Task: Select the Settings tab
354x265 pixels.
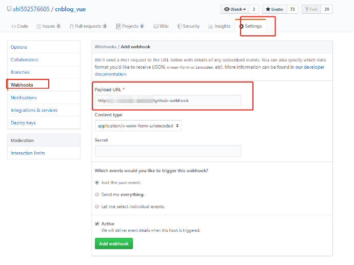Action: pos(250,26)
